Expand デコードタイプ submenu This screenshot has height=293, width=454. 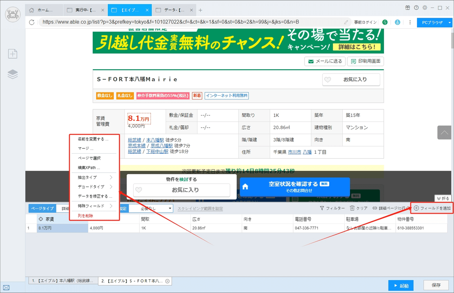[x=95, y=187]
